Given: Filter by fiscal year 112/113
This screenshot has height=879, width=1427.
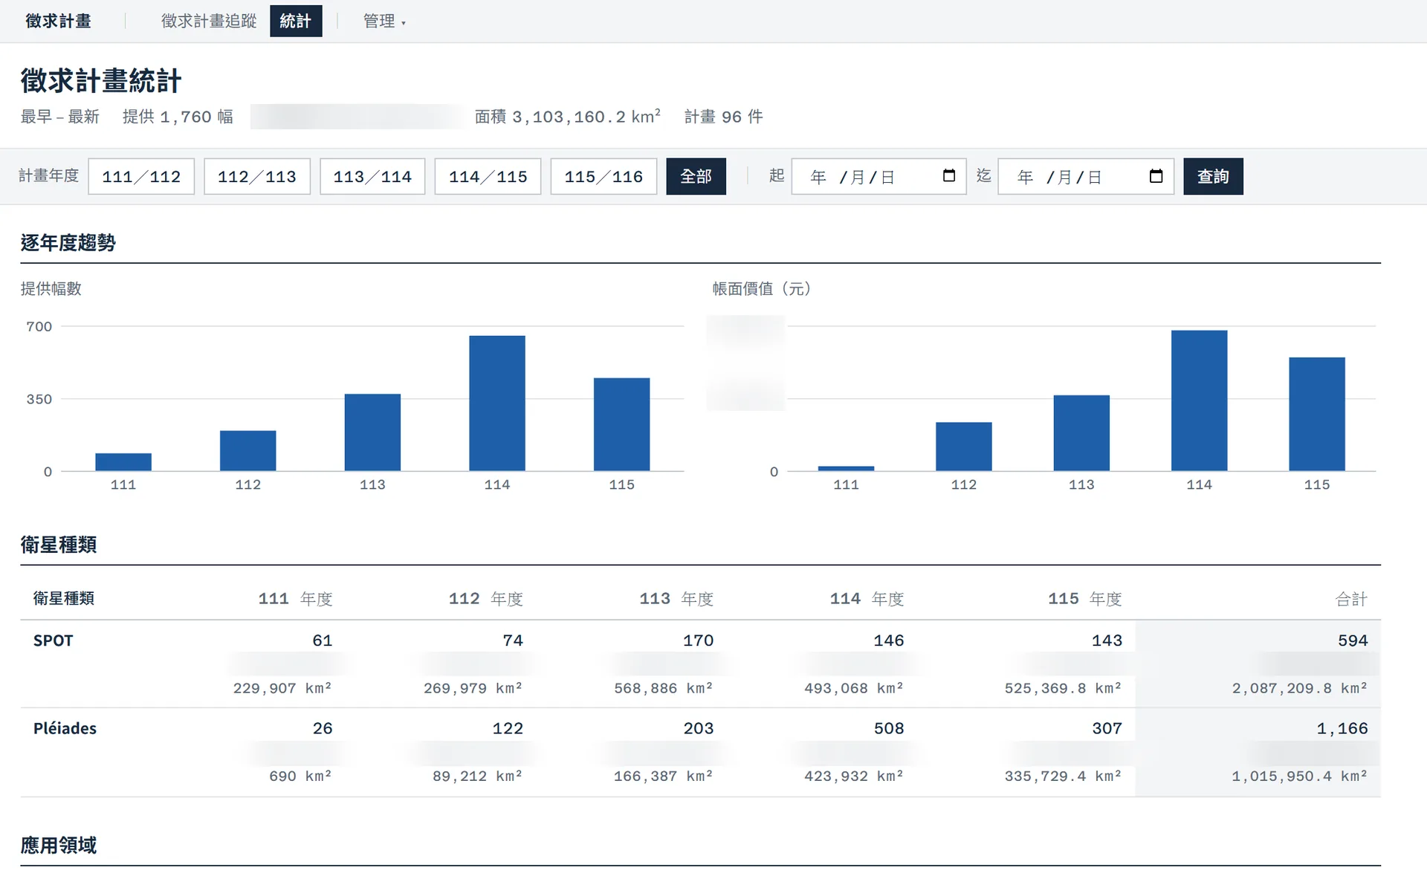Looking at the screenshot, I should pyautogui.click(x=257, y=177).
